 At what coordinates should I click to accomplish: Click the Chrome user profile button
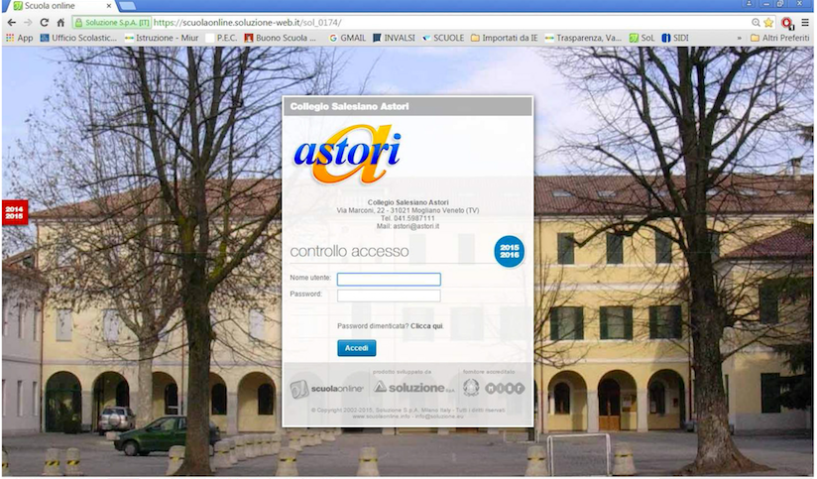749,4
